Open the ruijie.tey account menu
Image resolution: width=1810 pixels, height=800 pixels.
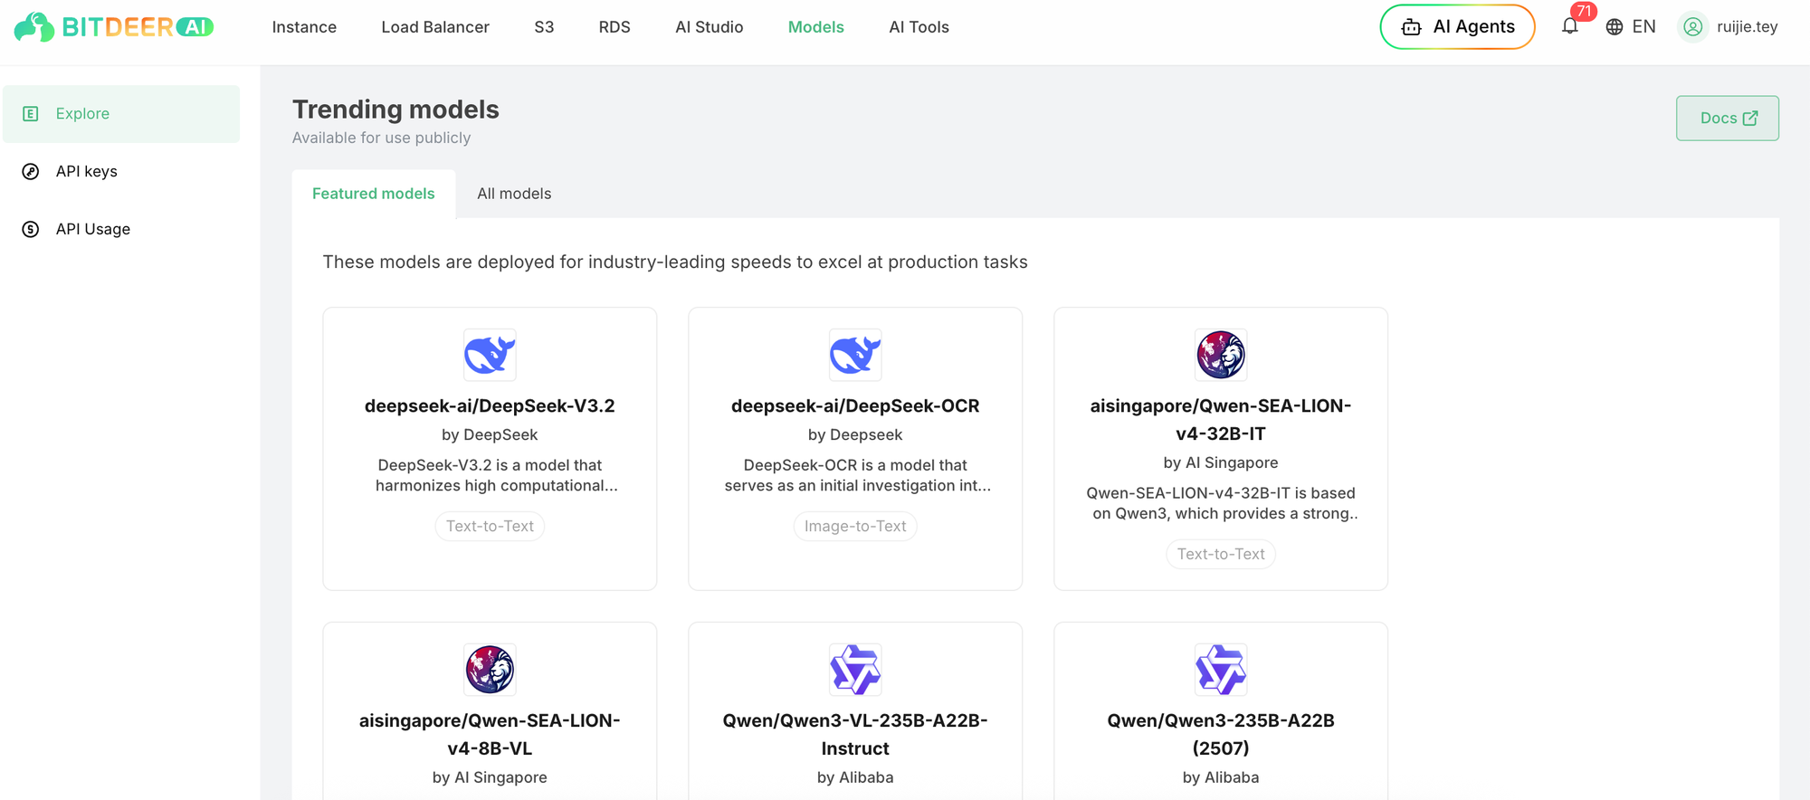[x=1747, y=27]
